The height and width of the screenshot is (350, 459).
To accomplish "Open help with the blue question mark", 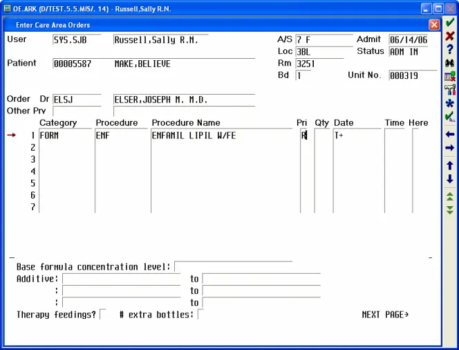I will pyautogui.click(x=450, y=49).
